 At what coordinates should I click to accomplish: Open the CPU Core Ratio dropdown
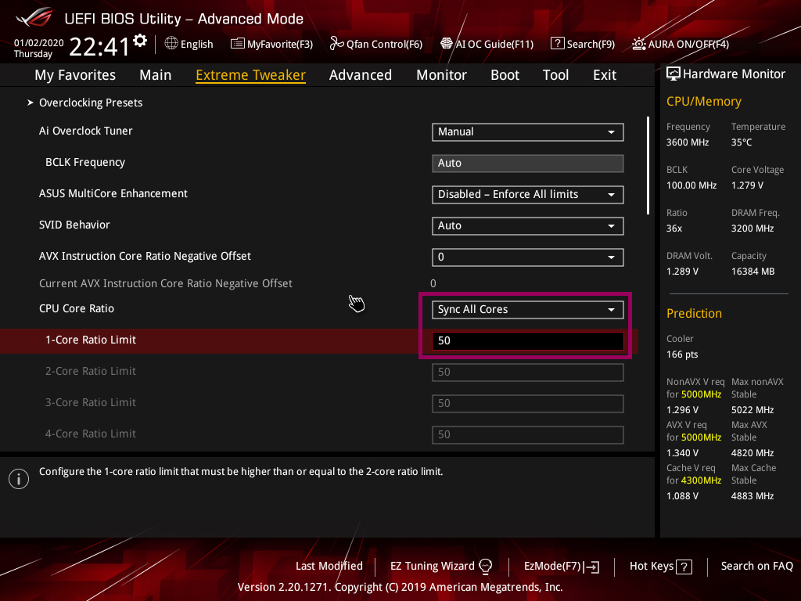coord(528,310)
